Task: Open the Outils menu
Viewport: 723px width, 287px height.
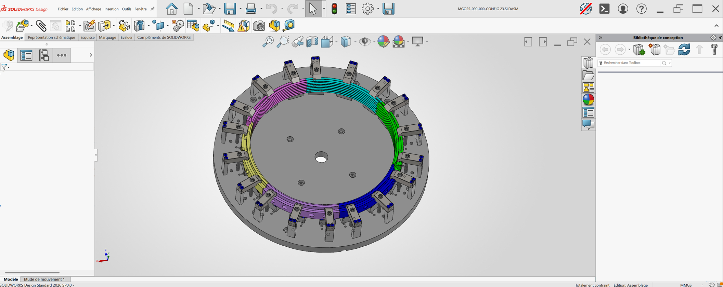Action: pos(126,9)
